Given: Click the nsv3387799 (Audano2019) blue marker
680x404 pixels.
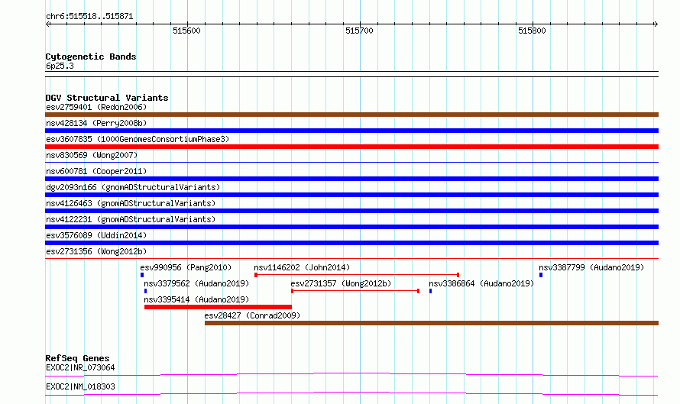Looking at the screenshot, I should click(541, 275).
